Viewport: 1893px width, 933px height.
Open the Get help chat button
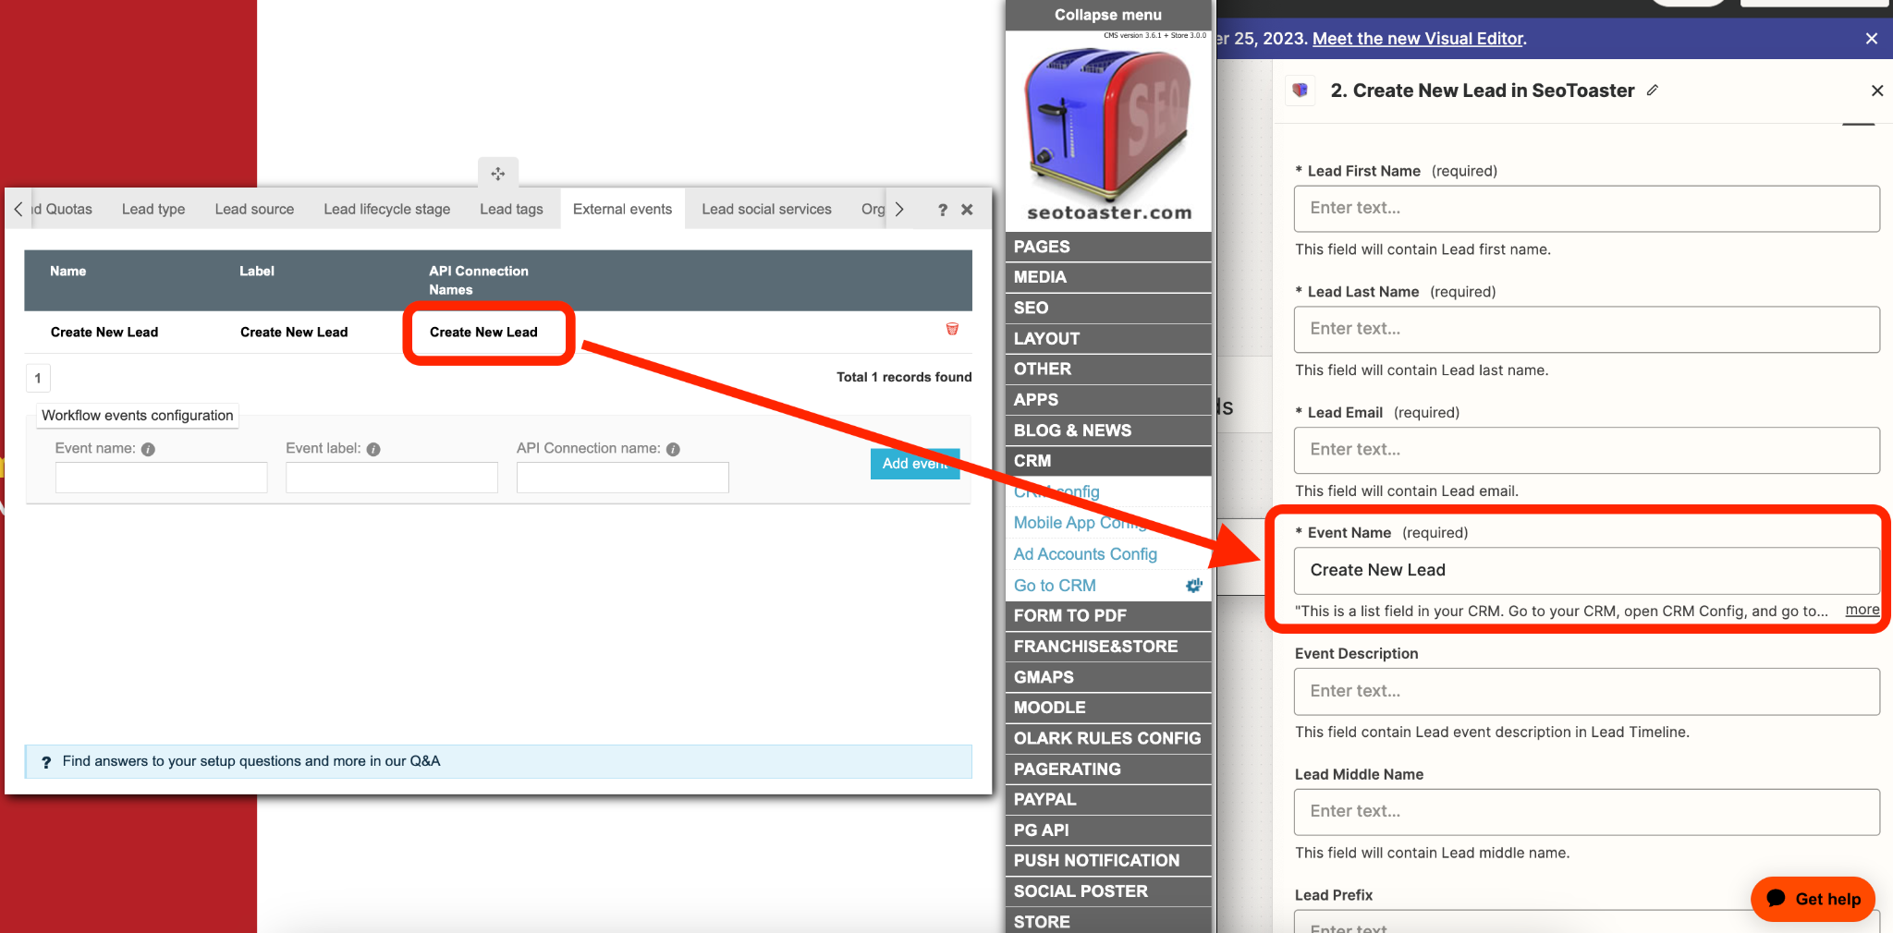(x=1813, y=899)
